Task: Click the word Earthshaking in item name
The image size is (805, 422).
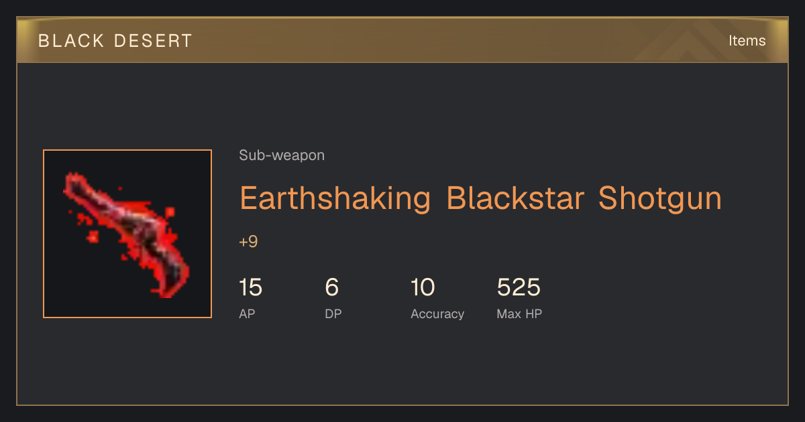Action: 335,199
